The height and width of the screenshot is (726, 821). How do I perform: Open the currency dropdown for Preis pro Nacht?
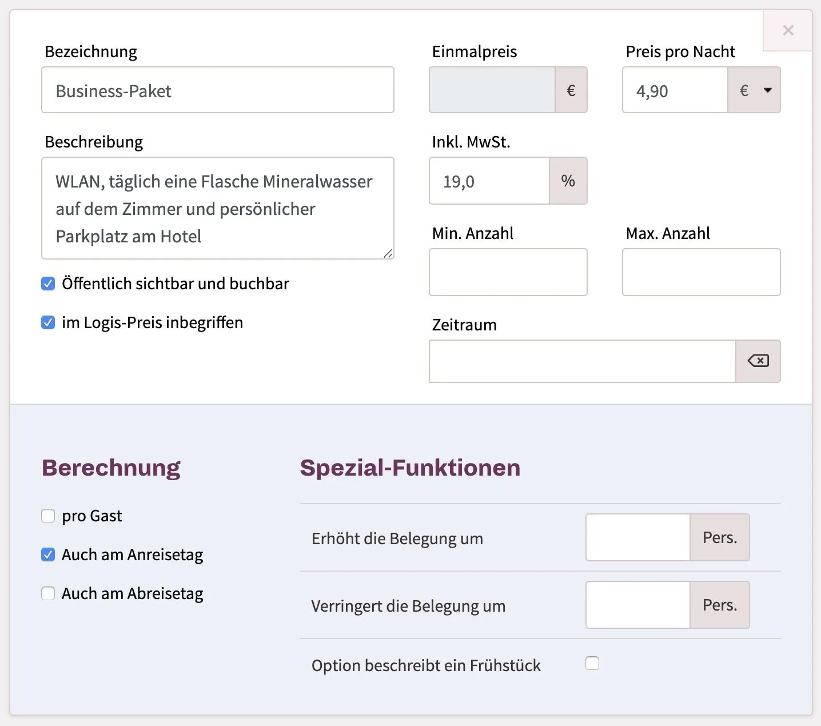(755, 90)
